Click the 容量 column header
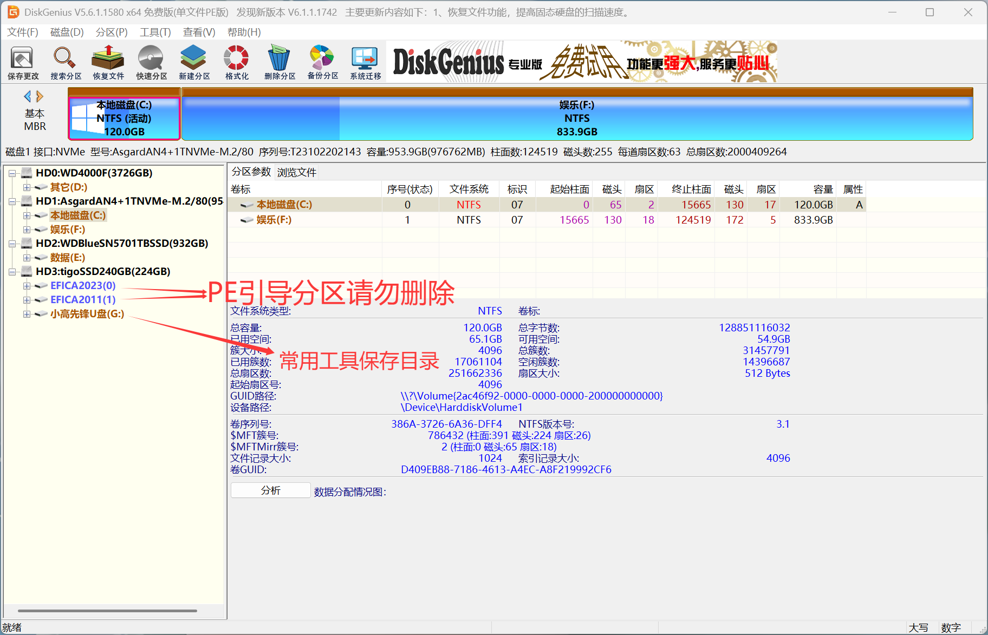Image resolution: width=988 pixels, height=635 pixels. 808,189
